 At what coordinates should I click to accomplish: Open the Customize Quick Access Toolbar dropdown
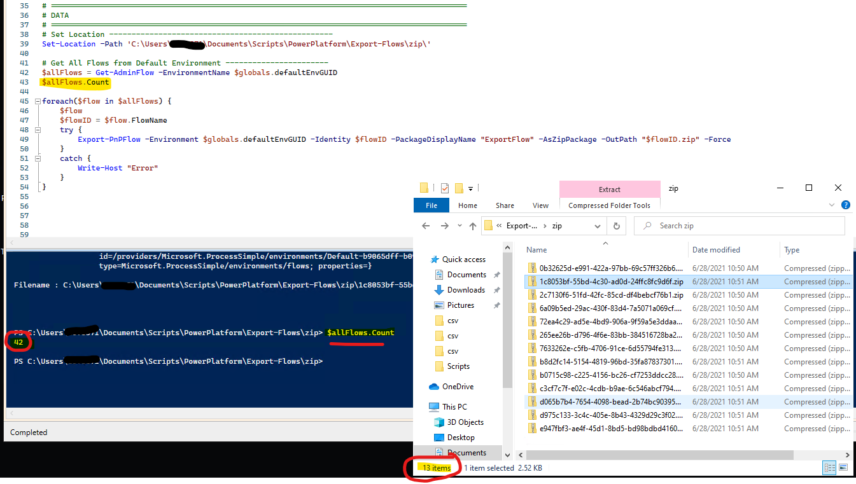pyautogui.click(x=471, y=188)
